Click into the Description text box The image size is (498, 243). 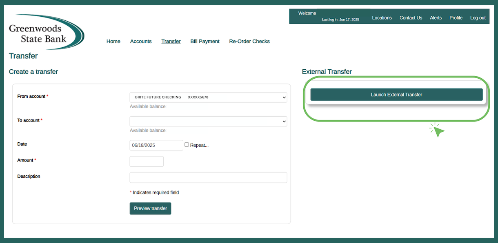click(208, 178)
